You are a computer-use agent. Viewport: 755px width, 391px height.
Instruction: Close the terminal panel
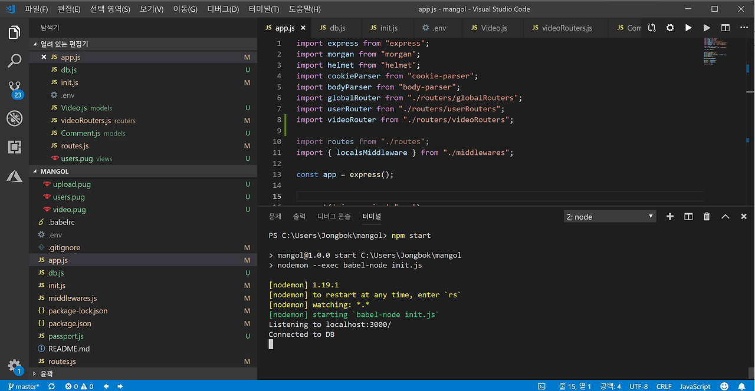[744, 217]
